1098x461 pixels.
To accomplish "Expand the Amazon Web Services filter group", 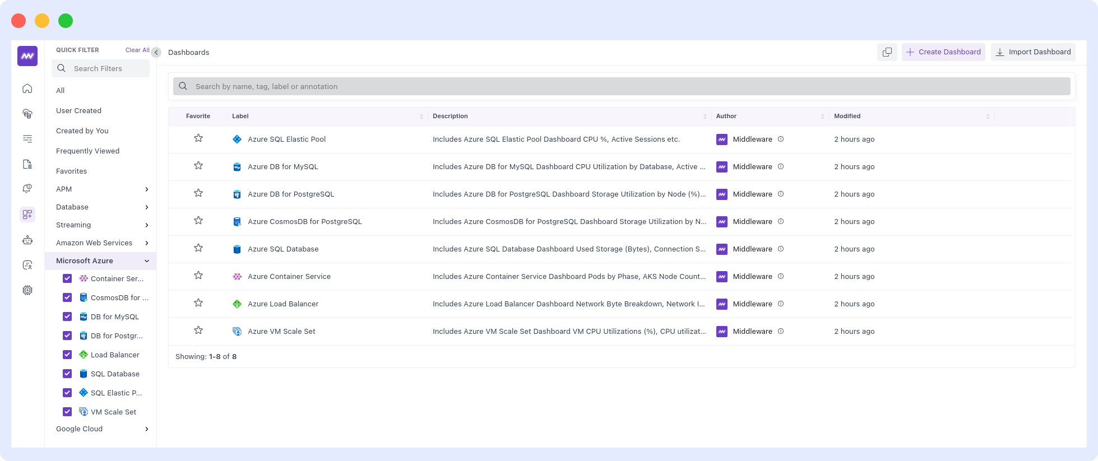I will 147,243.
